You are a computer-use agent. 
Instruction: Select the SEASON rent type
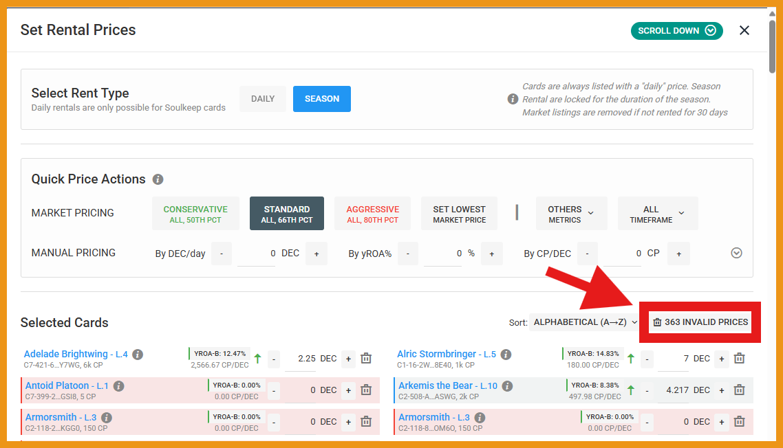321,99
